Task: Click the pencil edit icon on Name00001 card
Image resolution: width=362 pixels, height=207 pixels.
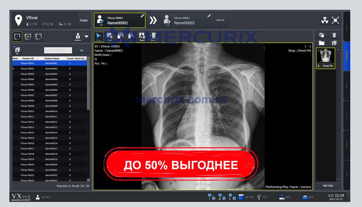Action: (x=142, y=16)
